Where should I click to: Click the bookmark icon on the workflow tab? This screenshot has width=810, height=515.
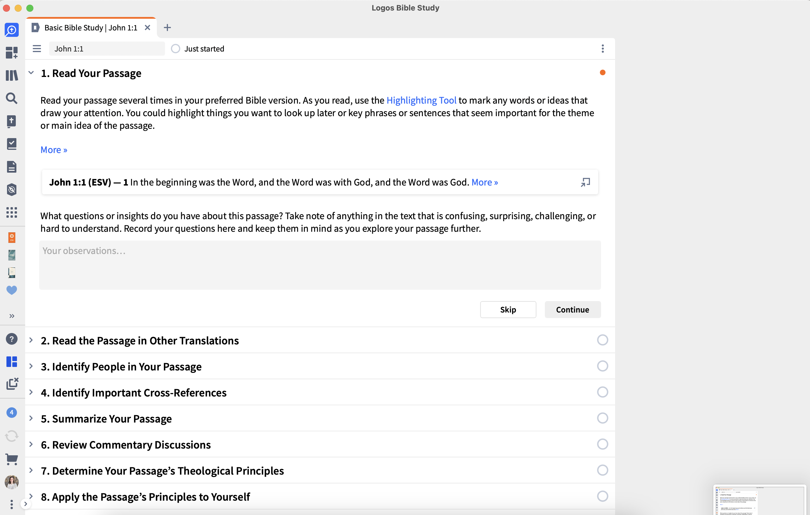[36, 28]
